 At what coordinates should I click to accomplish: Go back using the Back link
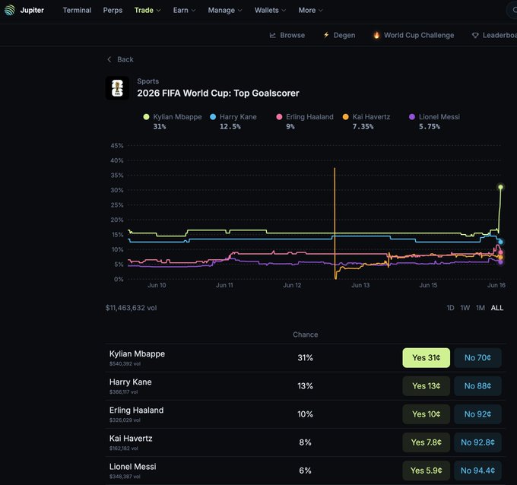[120, 59]
